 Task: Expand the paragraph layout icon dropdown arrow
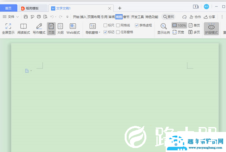pyautogui.click(x=31, y=71)
